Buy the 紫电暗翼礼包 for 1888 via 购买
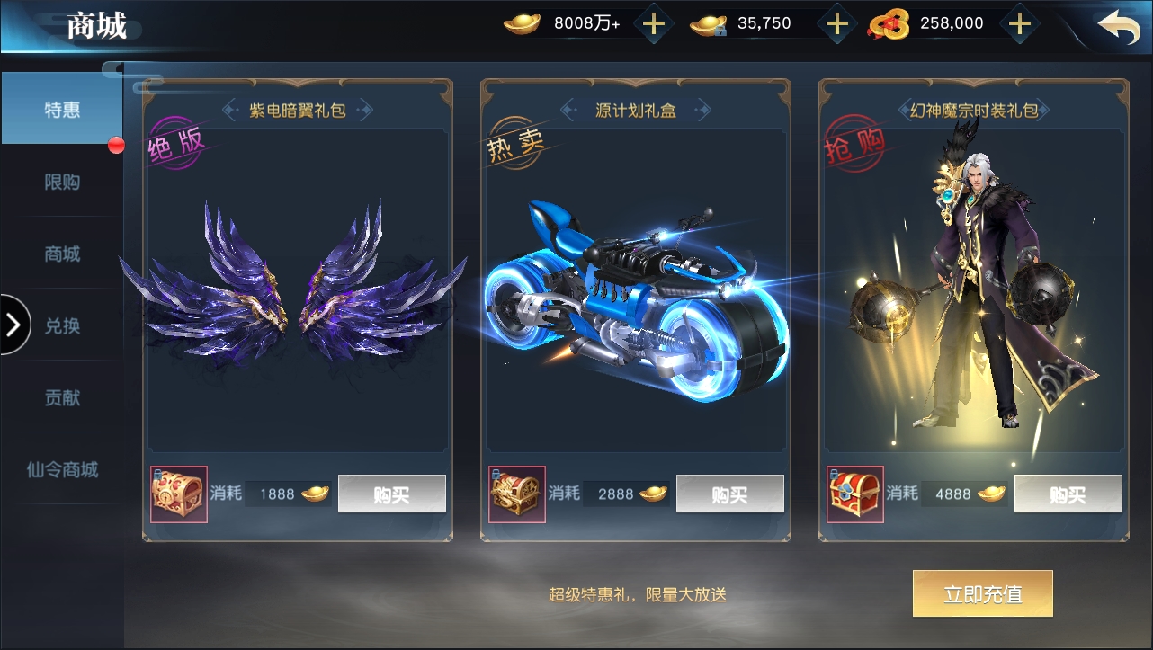The image size is (1153, 650). [x=392, y=494]
